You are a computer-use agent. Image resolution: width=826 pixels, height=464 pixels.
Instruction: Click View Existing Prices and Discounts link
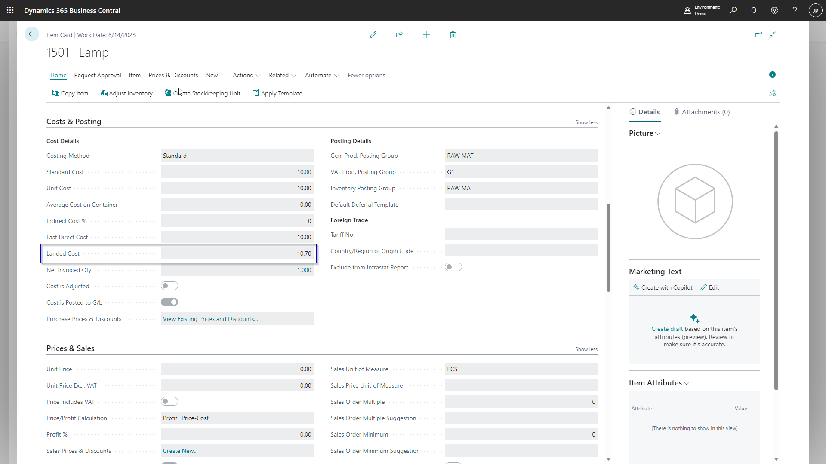[x=210, y=319]
